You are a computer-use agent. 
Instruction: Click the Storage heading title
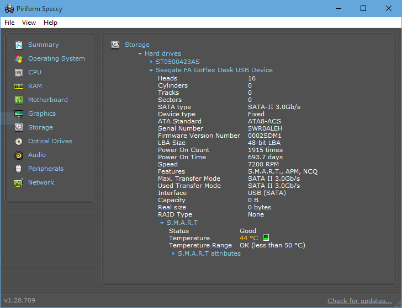pos(137,45)
